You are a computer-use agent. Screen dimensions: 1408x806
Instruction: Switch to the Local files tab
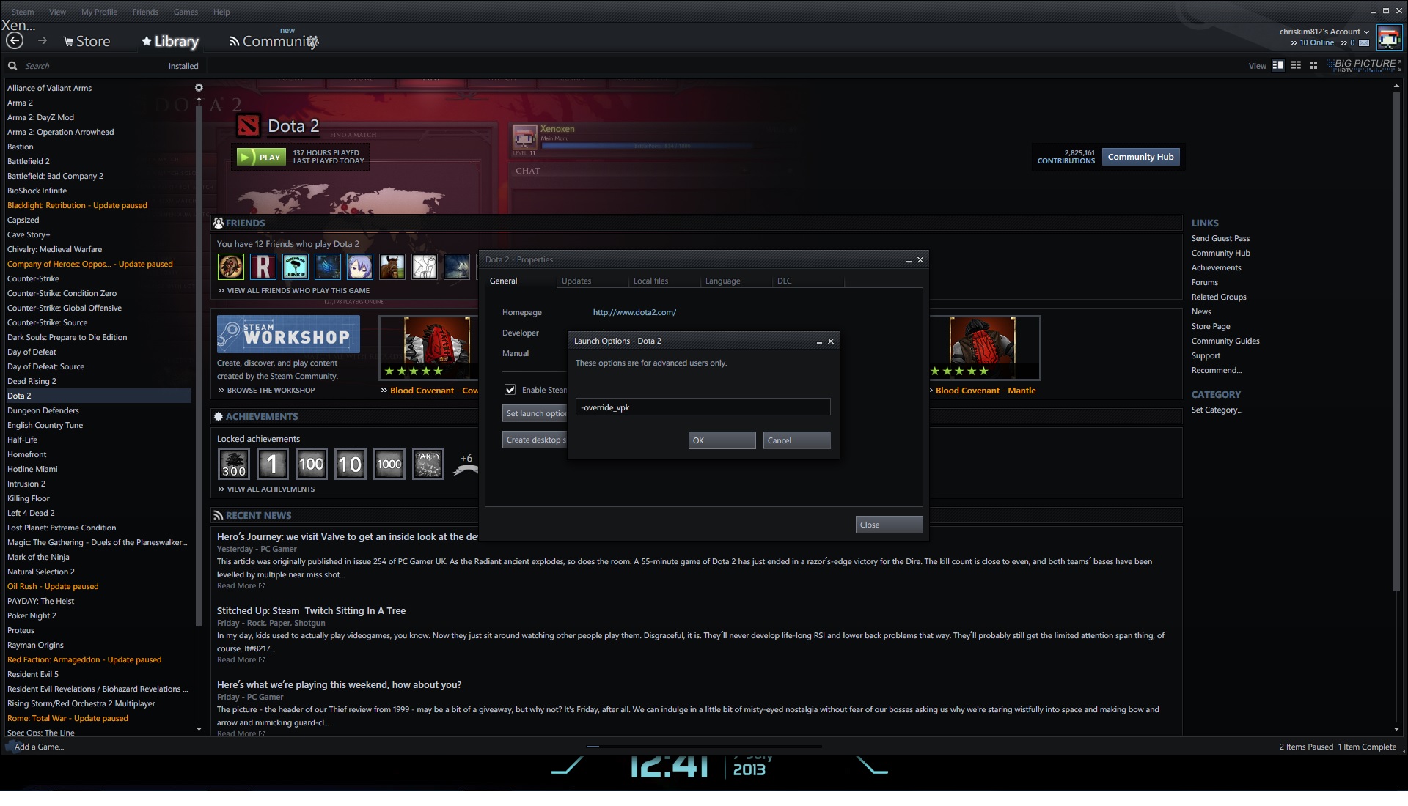[650, 281]
